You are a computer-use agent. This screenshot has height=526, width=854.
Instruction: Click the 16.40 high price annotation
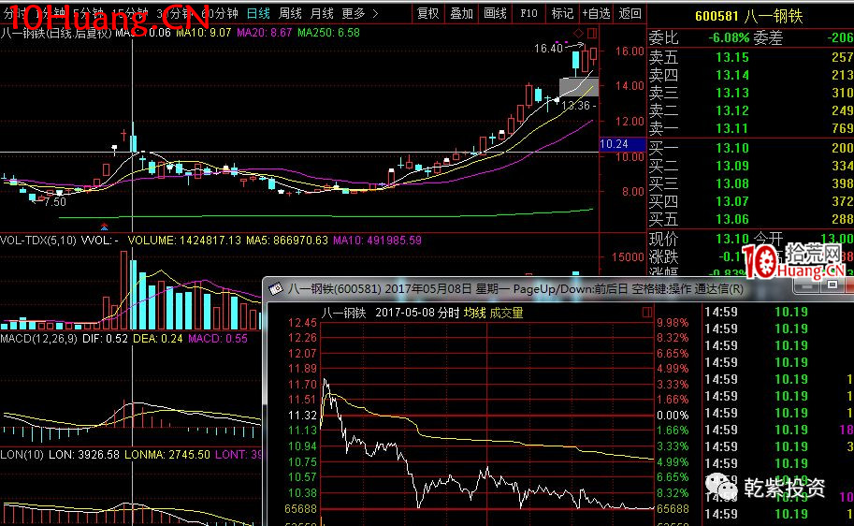[x=548, y=49]
